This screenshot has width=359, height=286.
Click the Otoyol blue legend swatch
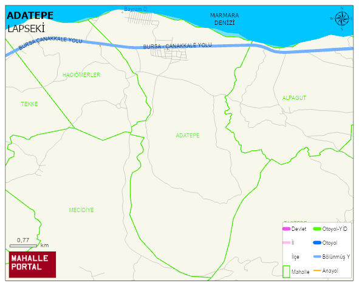coord(317,242)
